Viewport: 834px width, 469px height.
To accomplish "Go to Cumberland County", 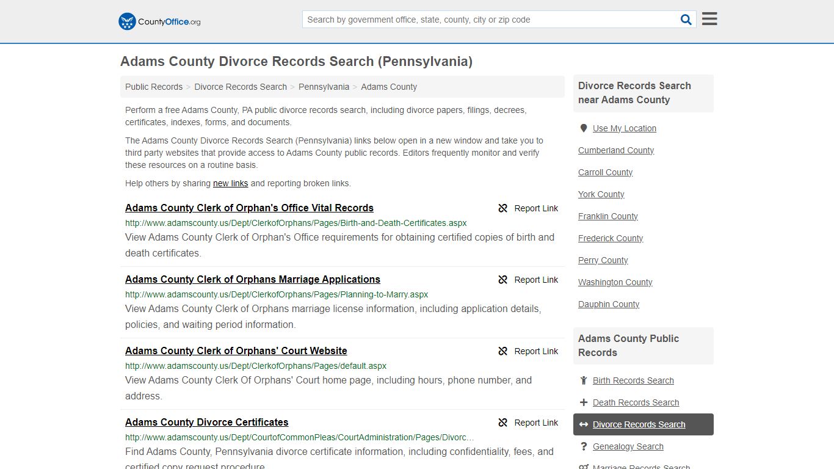I will [616, 150].
